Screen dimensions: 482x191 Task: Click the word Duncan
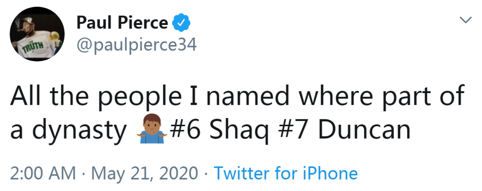[363, 130]
